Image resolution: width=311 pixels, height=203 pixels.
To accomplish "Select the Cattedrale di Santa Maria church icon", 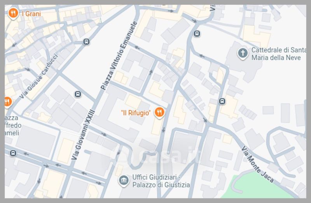I will click(x=243, y=53).
